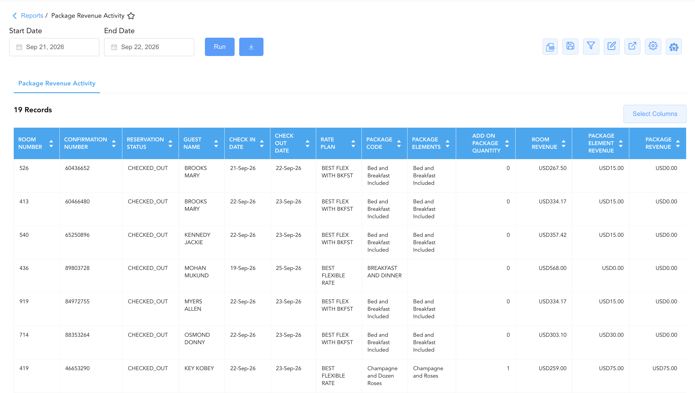Click the End Date calendar icon
695x393 pixels.
[x=114, y=47]
